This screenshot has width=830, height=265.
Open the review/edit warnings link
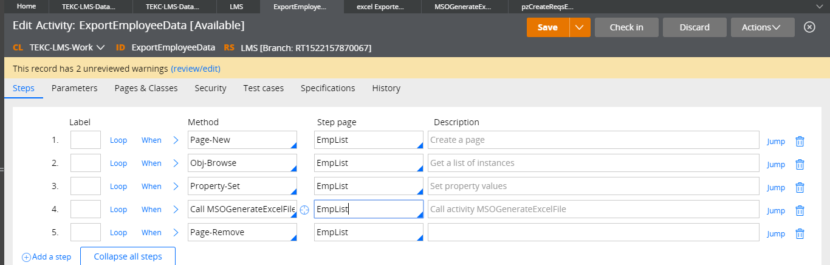click(x=195, y=69)
